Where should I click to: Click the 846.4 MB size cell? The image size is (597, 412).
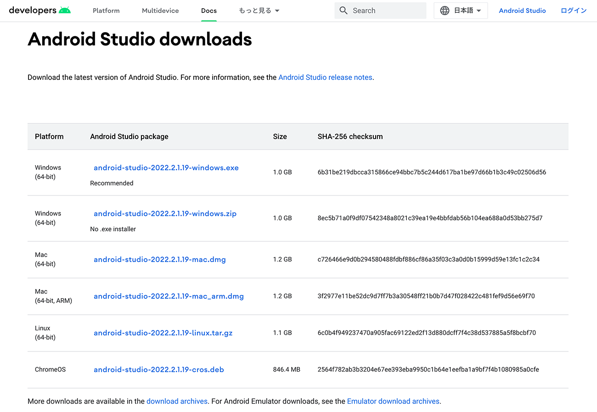(287, 370)
